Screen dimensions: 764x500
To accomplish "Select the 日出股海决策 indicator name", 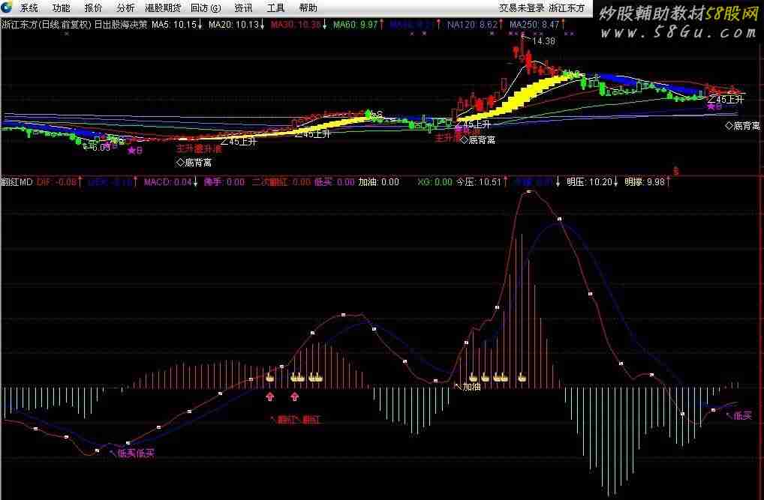I will 120,24.
